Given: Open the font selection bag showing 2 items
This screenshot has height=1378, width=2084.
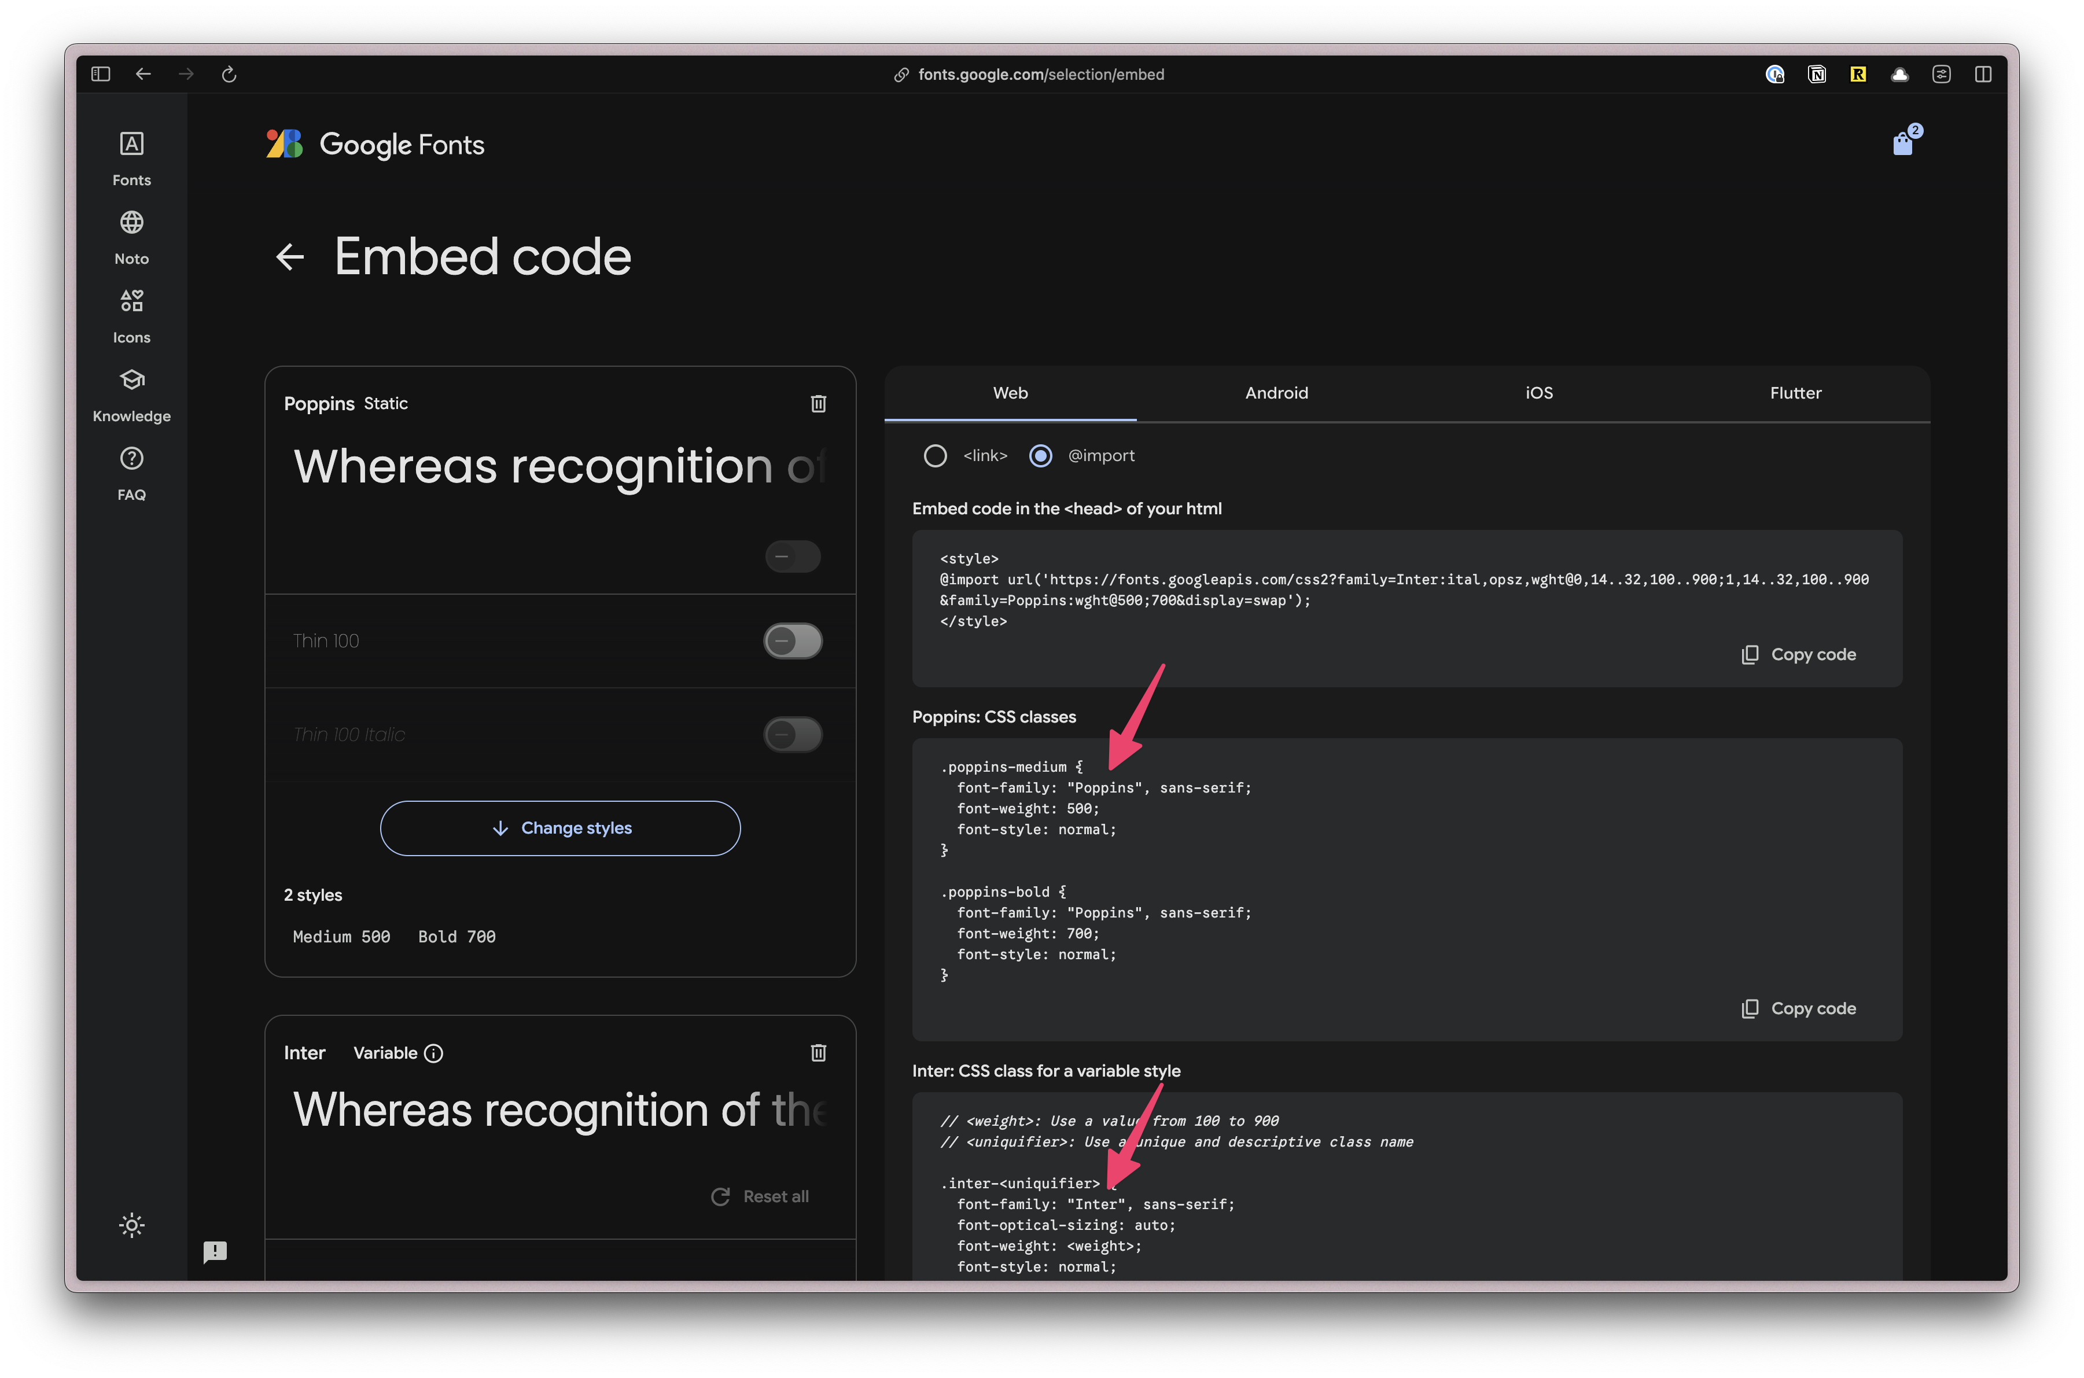Looking at the screenshot, I should (x=1905, y=142).
